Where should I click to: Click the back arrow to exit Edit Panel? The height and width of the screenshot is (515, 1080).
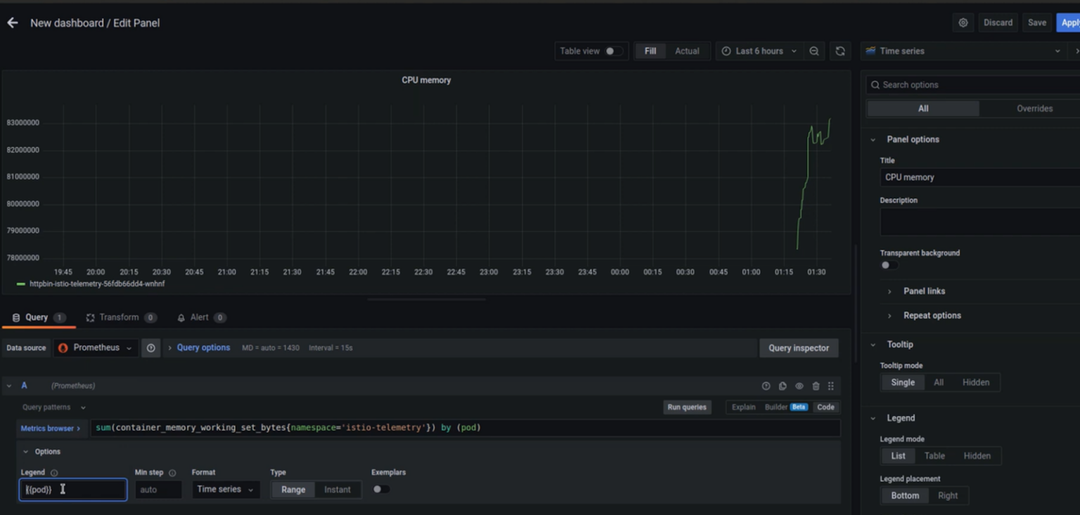(x=13, y=23)
